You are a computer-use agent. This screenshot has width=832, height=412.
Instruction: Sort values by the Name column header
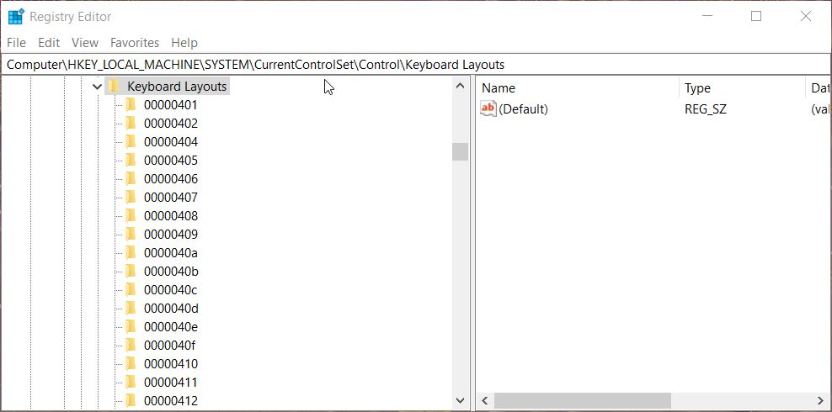(578, 88)
